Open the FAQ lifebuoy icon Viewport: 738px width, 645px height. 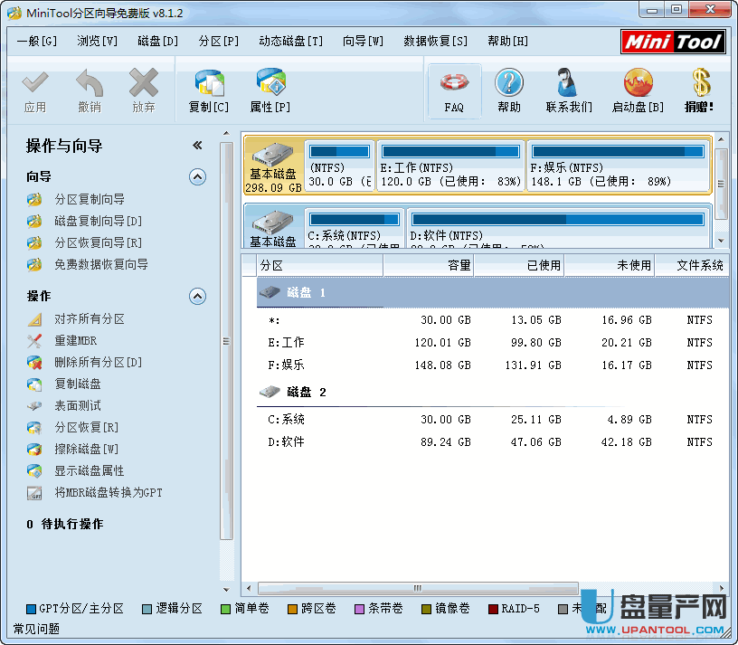[454, 90]
